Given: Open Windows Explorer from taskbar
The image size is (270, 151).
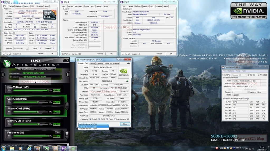Looking at the screenshot, I should [x=12, y=148].
